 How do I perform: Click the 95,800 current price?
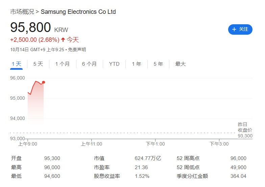30,28
